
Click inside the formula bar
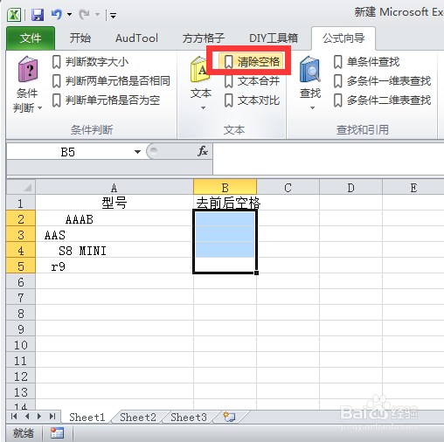coord(329,159)
